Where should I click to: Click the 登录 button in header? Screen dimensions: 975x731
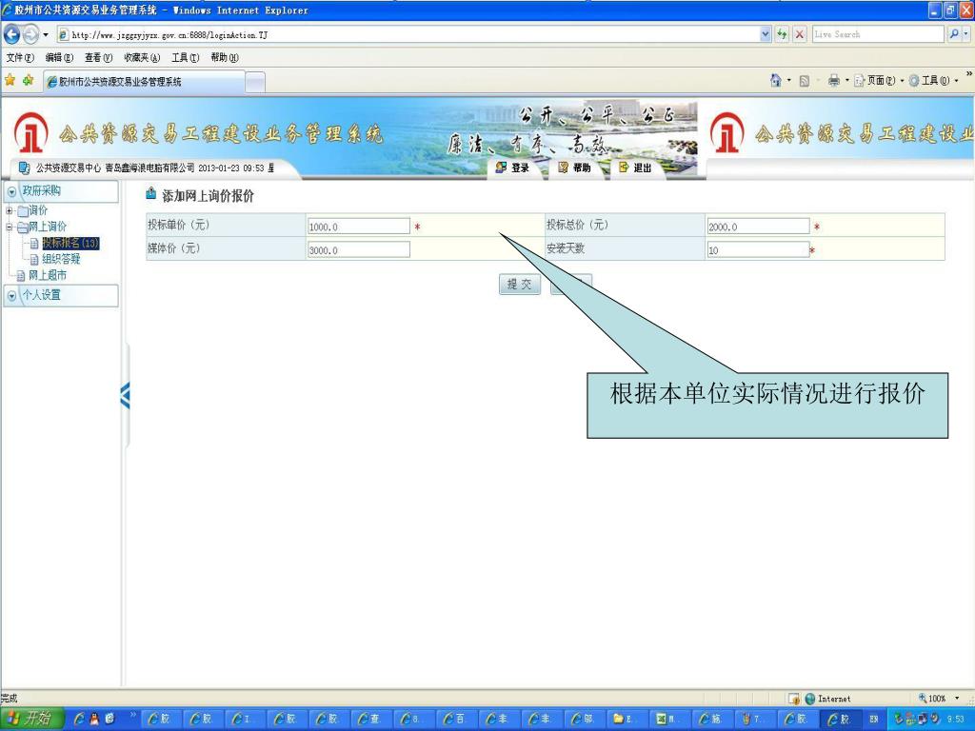[512, 168]
